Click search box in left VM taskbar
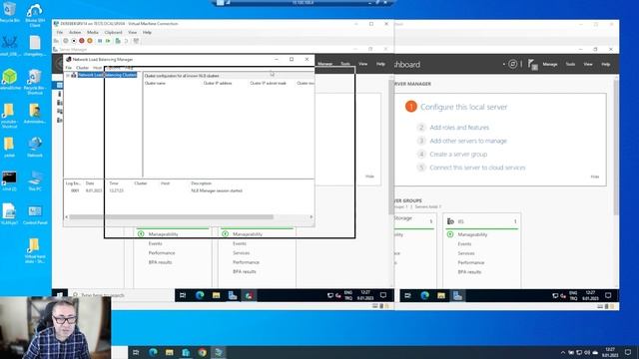Screen dimensions: 639x359 click(122, 295)
